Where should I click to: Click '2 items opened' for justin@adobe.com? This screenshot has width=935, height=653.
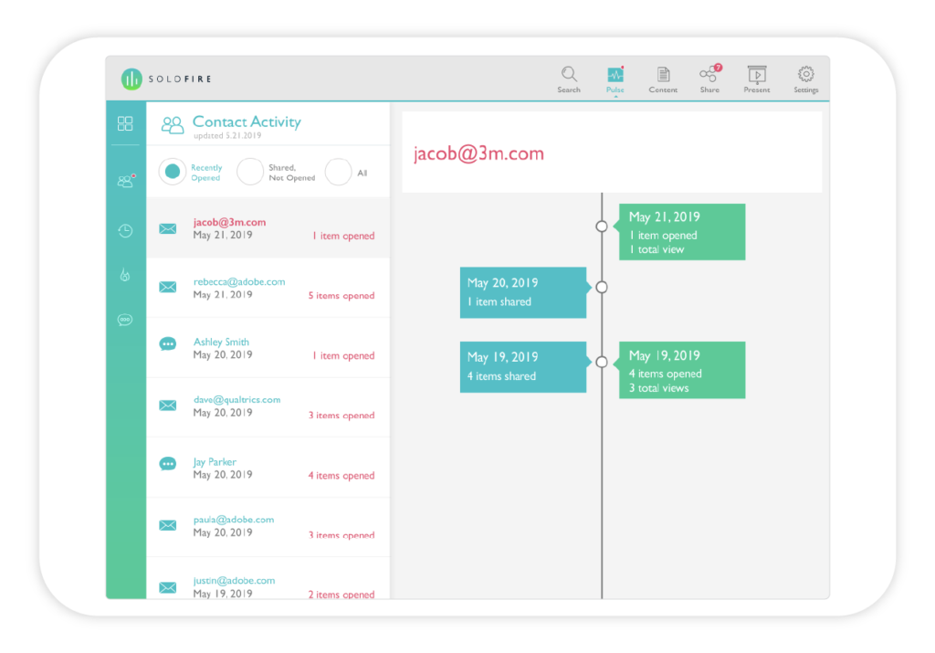341,595
